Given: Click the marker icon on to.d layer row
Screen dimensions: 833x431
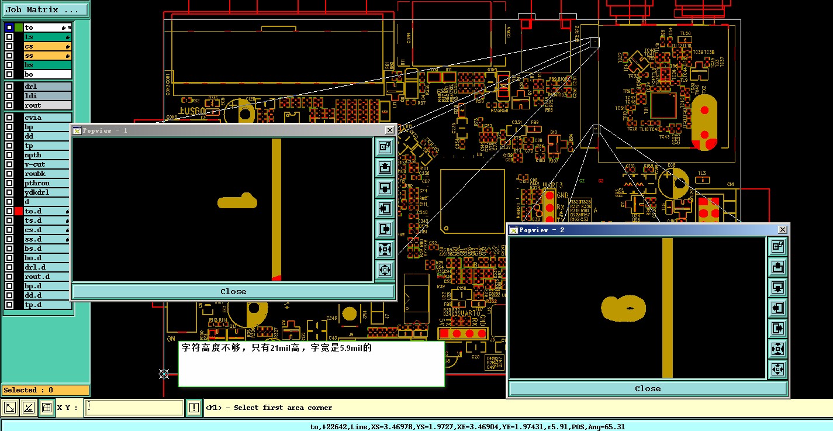Looking at the screenshot, I should coord(67,211).
